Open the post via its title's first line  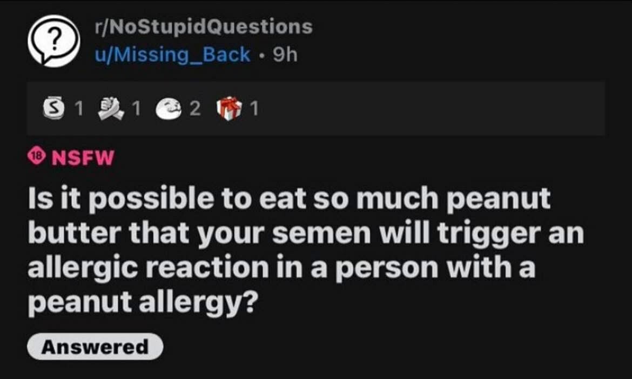289,198
